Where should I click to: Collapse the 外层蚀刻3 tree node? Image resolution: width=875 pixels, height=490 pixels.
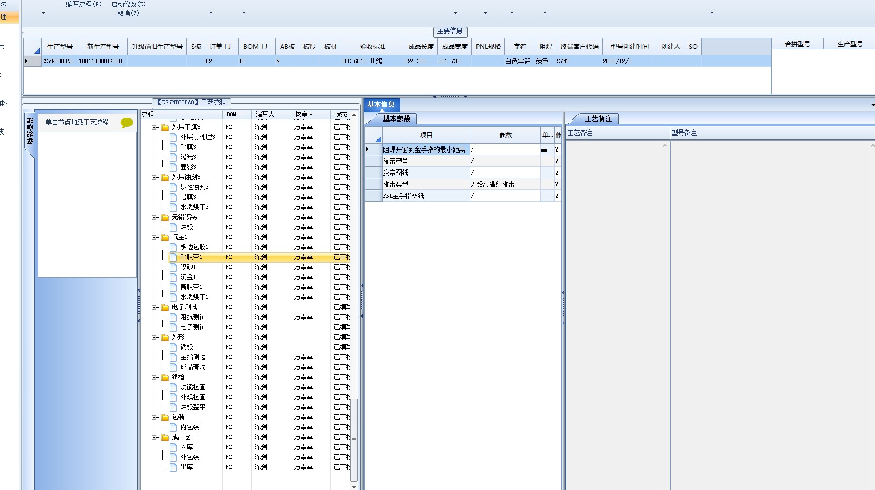155,177
